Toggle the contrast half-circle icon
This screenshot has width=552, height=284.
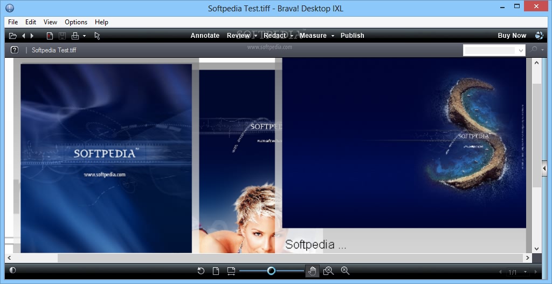coord(13,271)
